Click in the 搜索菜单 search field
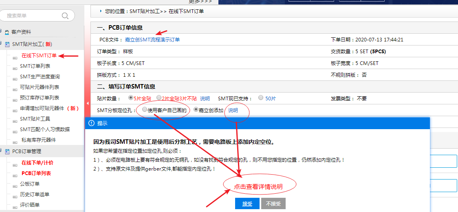This screenshot has width=458, height=212. (33, 16)
